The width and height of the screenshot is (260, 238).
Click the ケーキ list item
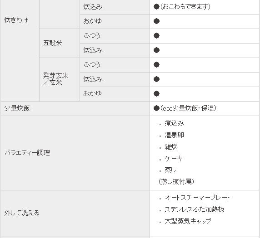click(174, 159)
